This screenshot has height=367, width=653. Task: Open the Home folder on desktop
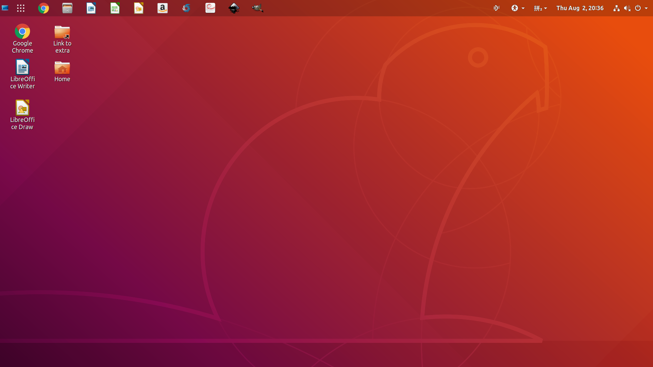(x=62, y=72)
